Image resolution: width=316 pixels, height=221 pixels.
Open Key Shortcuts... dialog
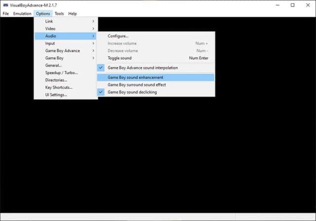pyautogui.click(x=66, y=87)
